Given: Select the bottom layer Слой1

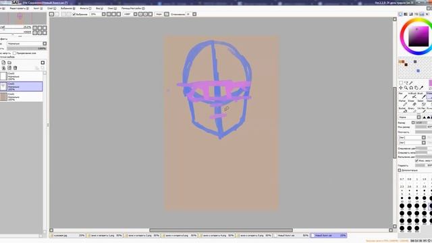Looking at the screenshot, I should [22, 97].
